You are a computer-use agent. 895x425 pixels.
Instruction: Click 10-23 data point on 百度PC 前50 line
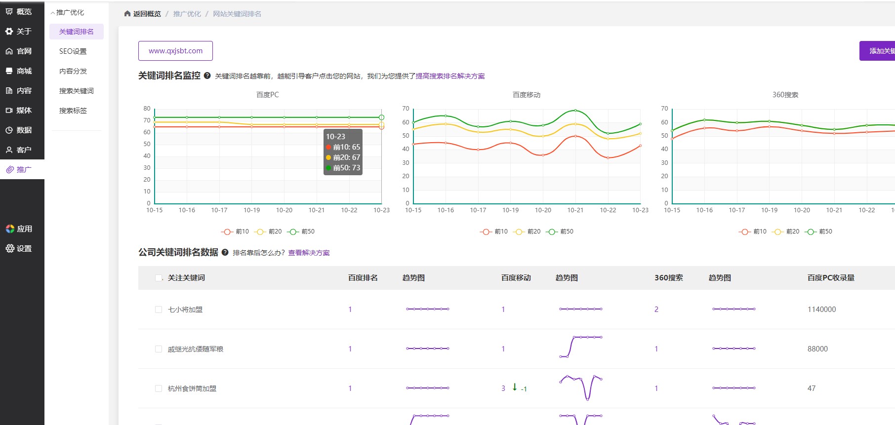[x=381, y=117]
